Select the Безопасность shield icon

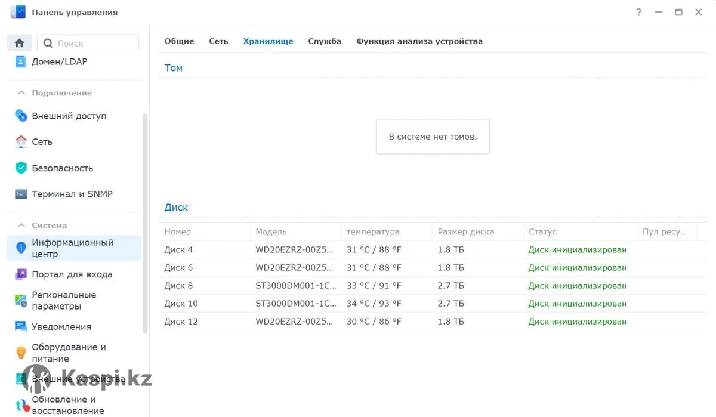21,168
